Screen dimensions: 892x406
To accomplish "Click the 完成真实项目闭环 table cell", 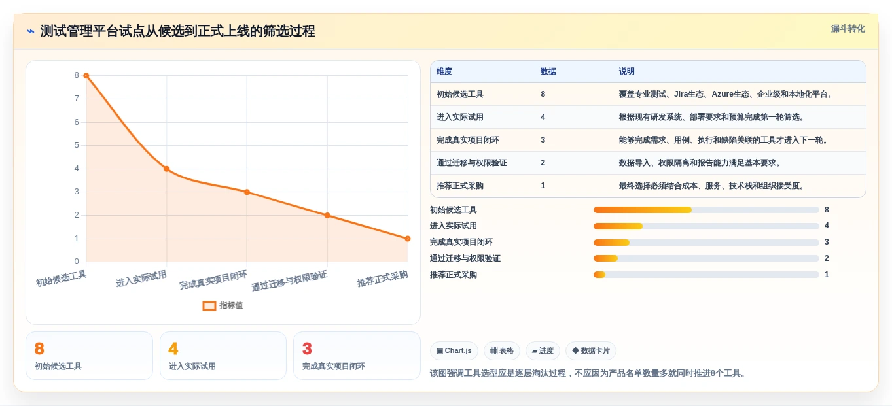I will point(468,140).
